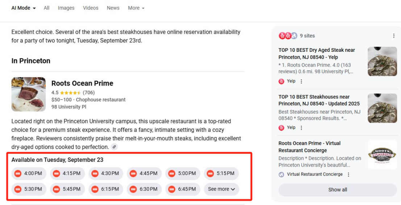Open the Roots Ocean Prime title link
Image resolution: width=401 pixels, height=205 pixels.
click(82, 83)
